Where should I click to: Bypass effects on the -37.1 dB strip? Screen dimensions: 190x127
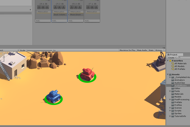pos(96,7)
